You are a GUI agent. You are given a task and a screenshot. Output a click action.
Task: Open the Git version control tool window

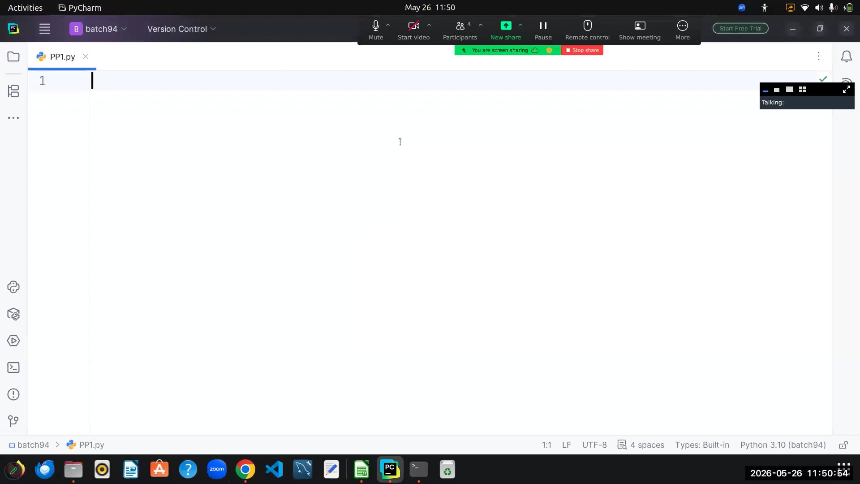[13, 421]
